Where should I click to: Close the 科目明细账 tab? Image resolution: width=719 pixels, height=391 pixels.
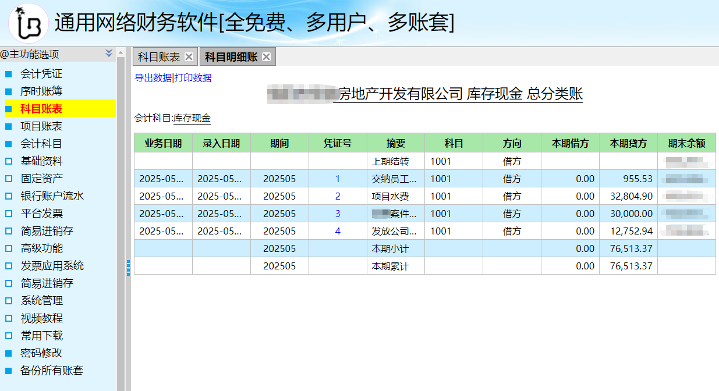266,56
